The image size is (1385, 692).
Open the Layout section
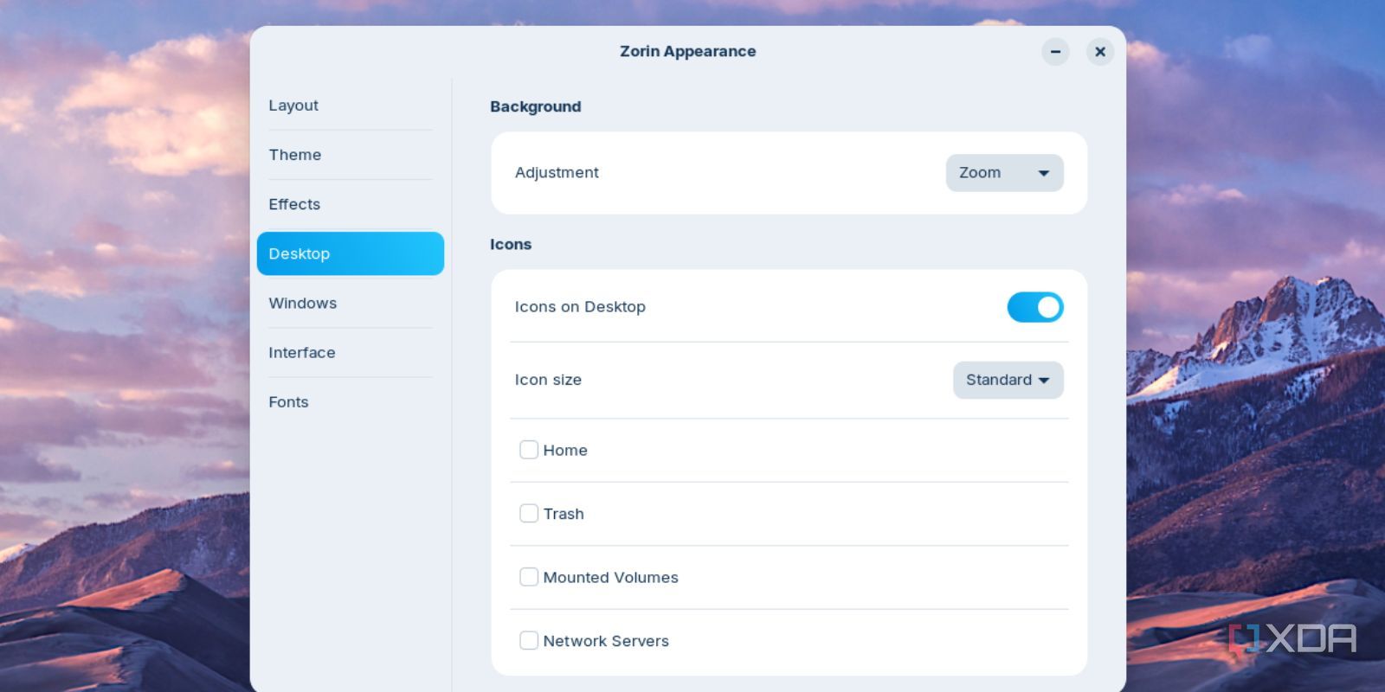tap(350, 106)
